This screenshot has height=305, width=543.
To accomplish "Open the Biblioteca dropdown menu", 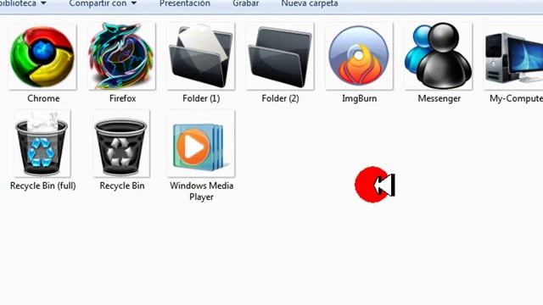I will click(x=23, y=3).
